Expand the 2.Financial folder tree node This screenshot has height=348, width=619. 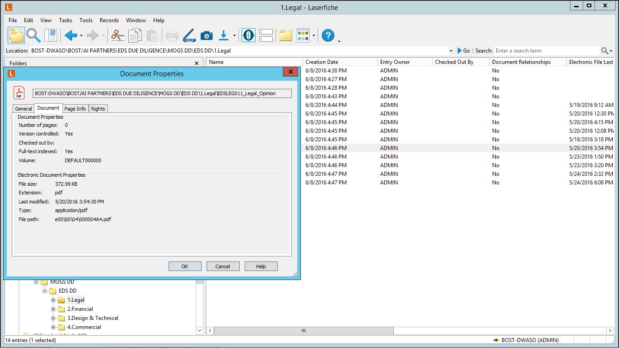tap(53, 309)
